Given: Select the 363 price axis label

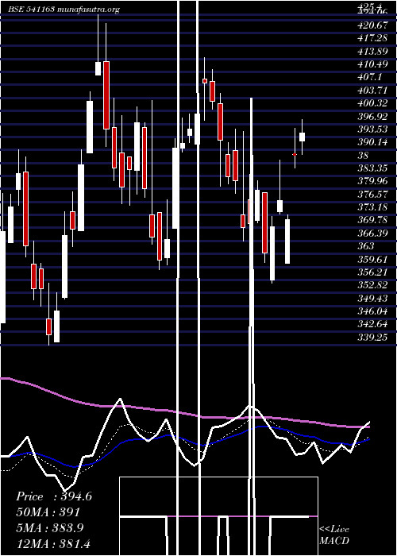Looking at the screenshot, I should (x=366, y=246).
